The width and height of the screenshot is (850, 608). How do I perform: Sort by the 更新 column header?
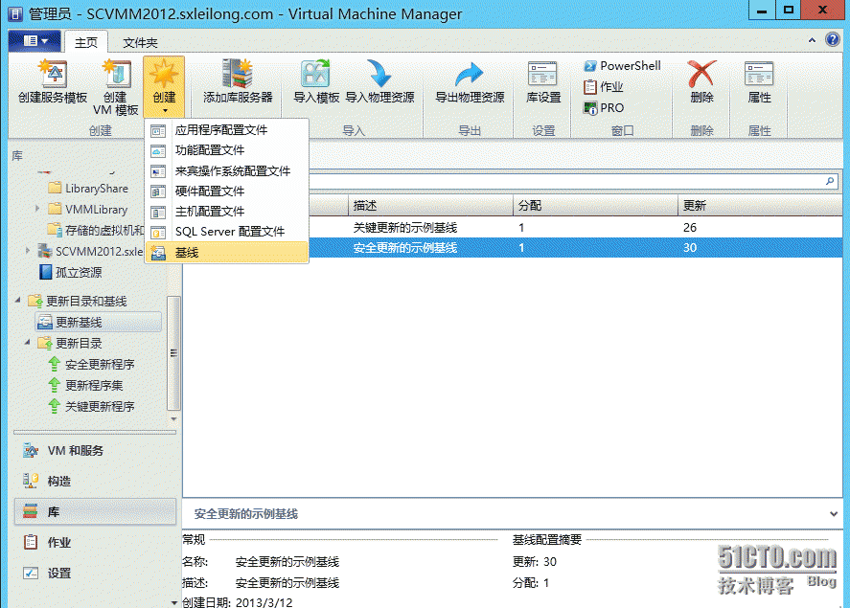(x=760, y=206)
